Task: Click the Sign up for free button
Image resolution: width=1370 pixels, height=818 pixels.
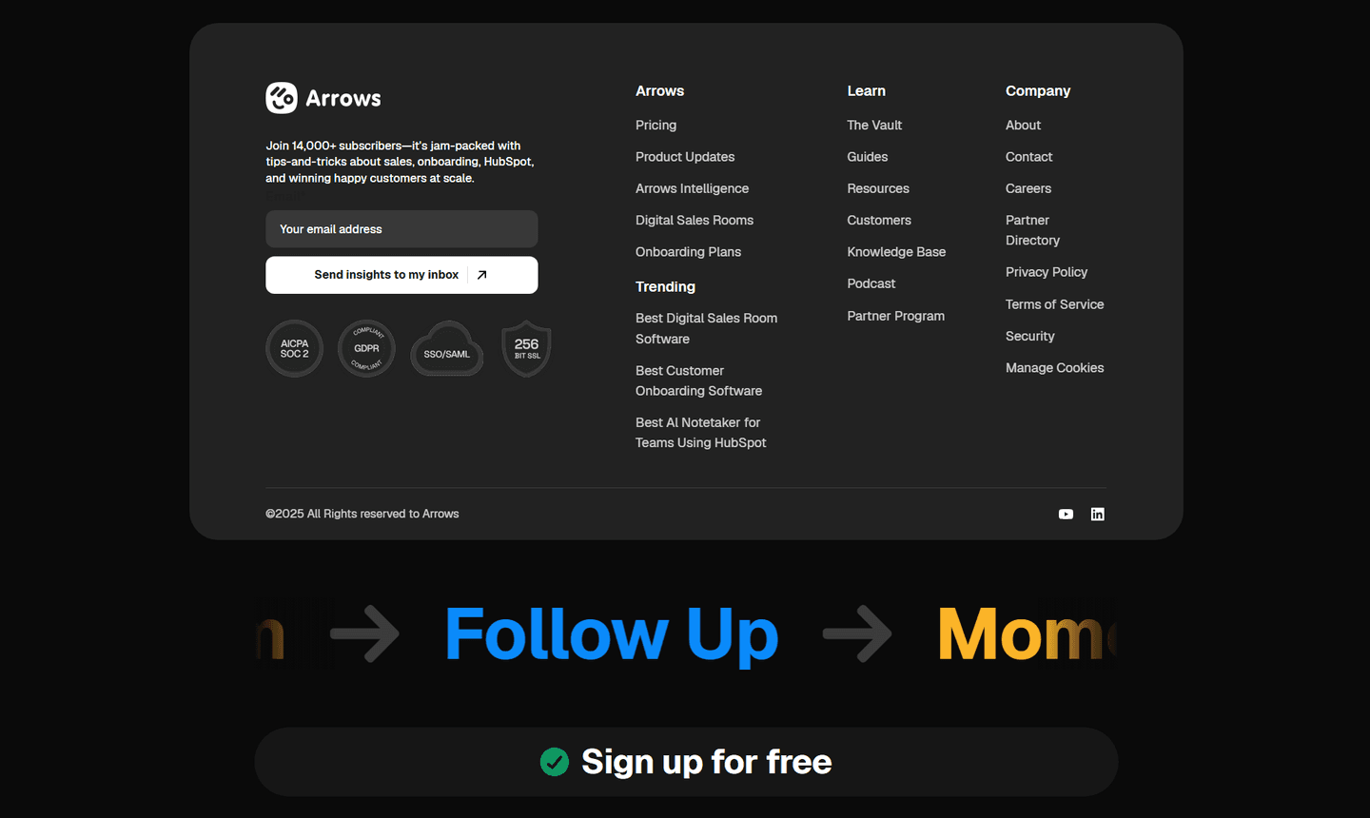Action: [x=686, y=762]
